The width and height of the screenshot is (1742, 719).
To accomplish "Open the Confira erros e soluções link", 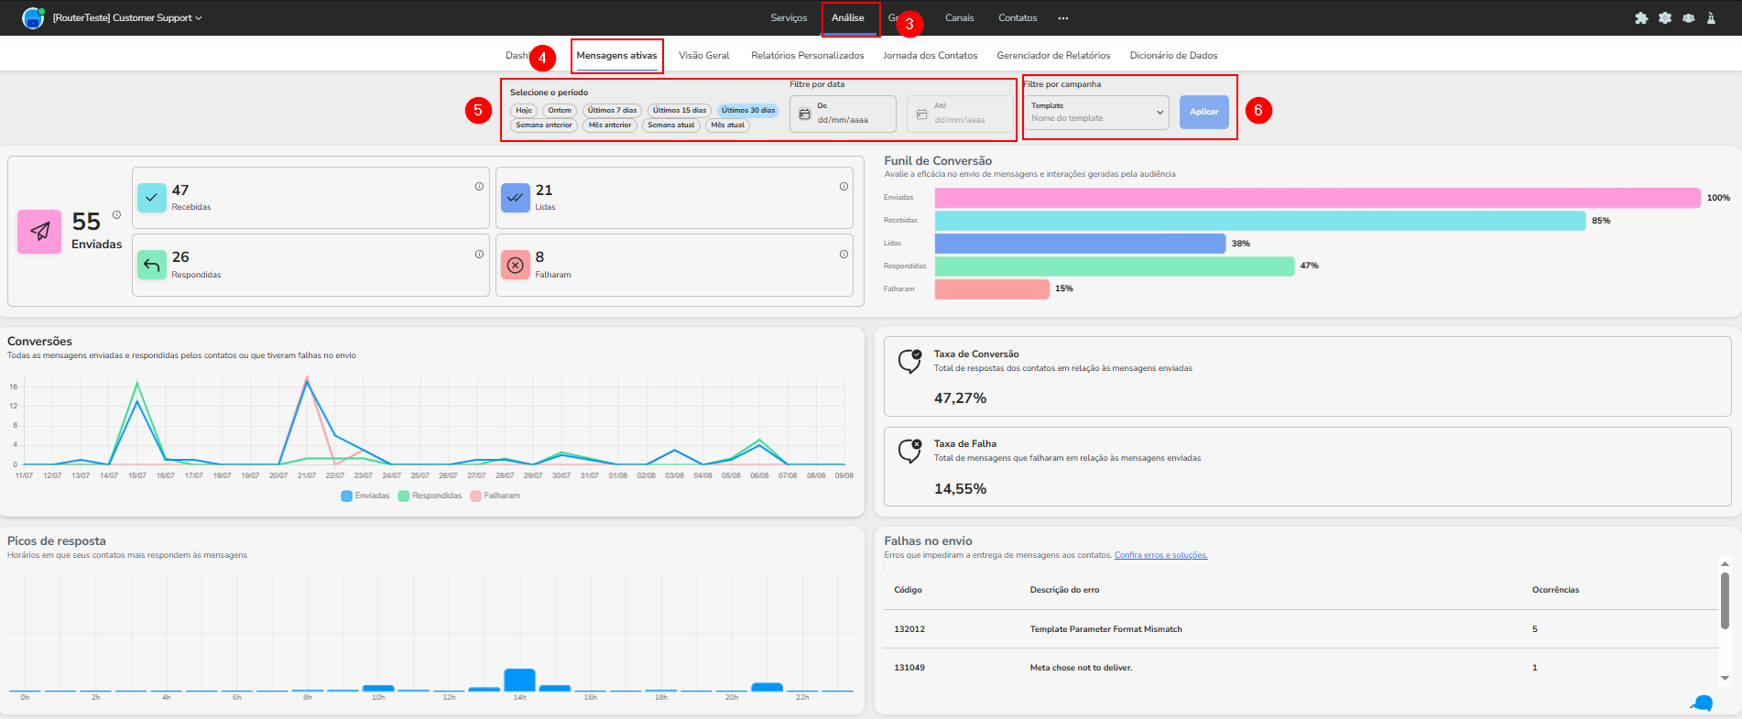I will point(1160,555).
